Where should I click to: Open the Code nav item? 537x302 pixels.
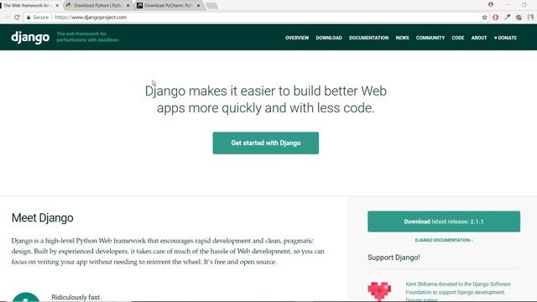pyautogui.click(x=458, y=38)
